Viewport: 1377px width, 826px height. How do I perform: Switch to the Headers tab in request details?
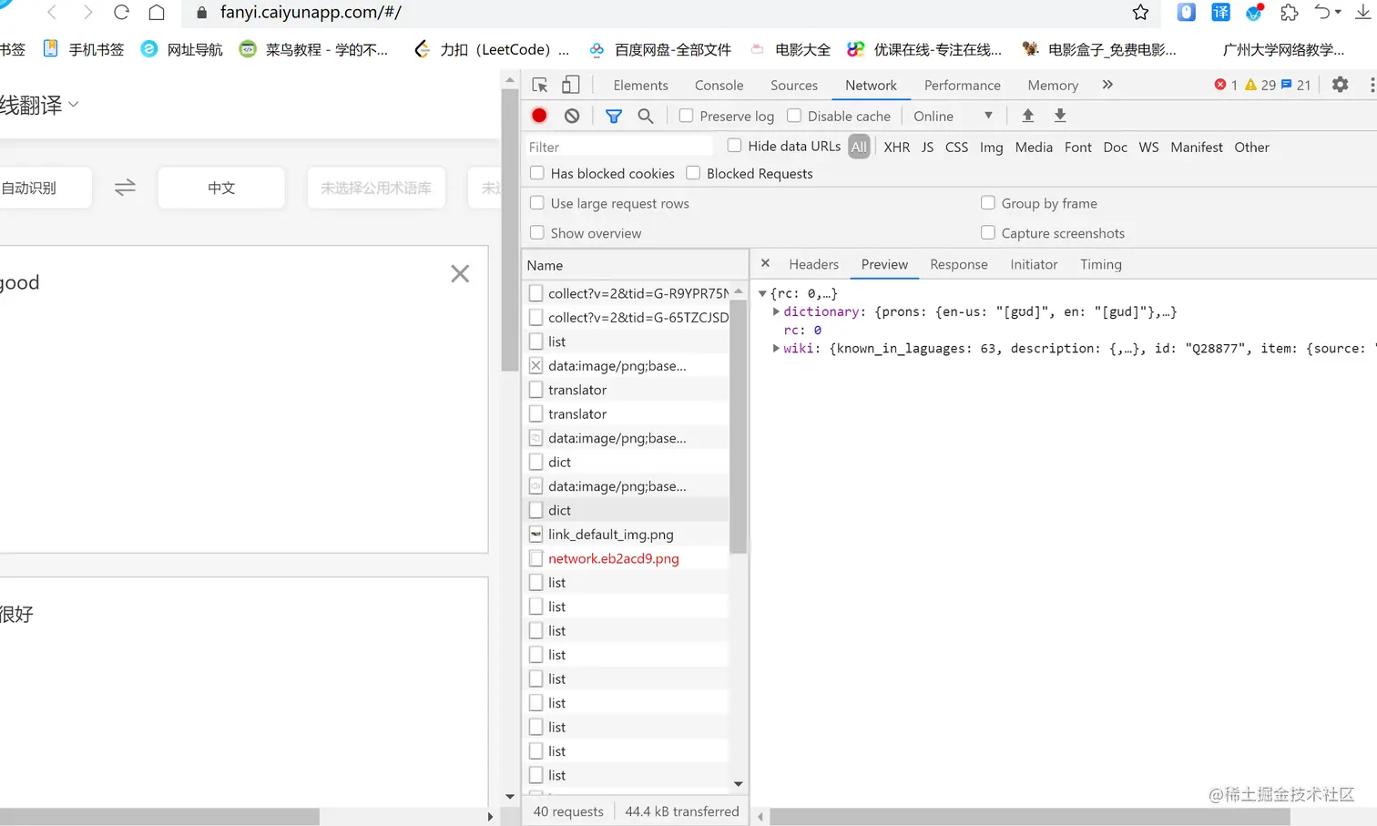pos(813,264)
